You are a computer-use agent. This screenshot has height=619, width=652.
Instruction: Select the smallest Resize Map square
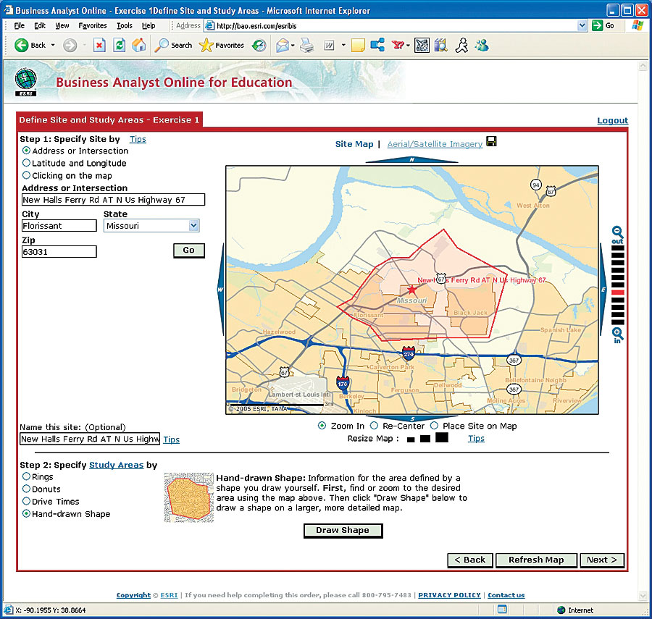pyautogui.click(x=411, y=439)
